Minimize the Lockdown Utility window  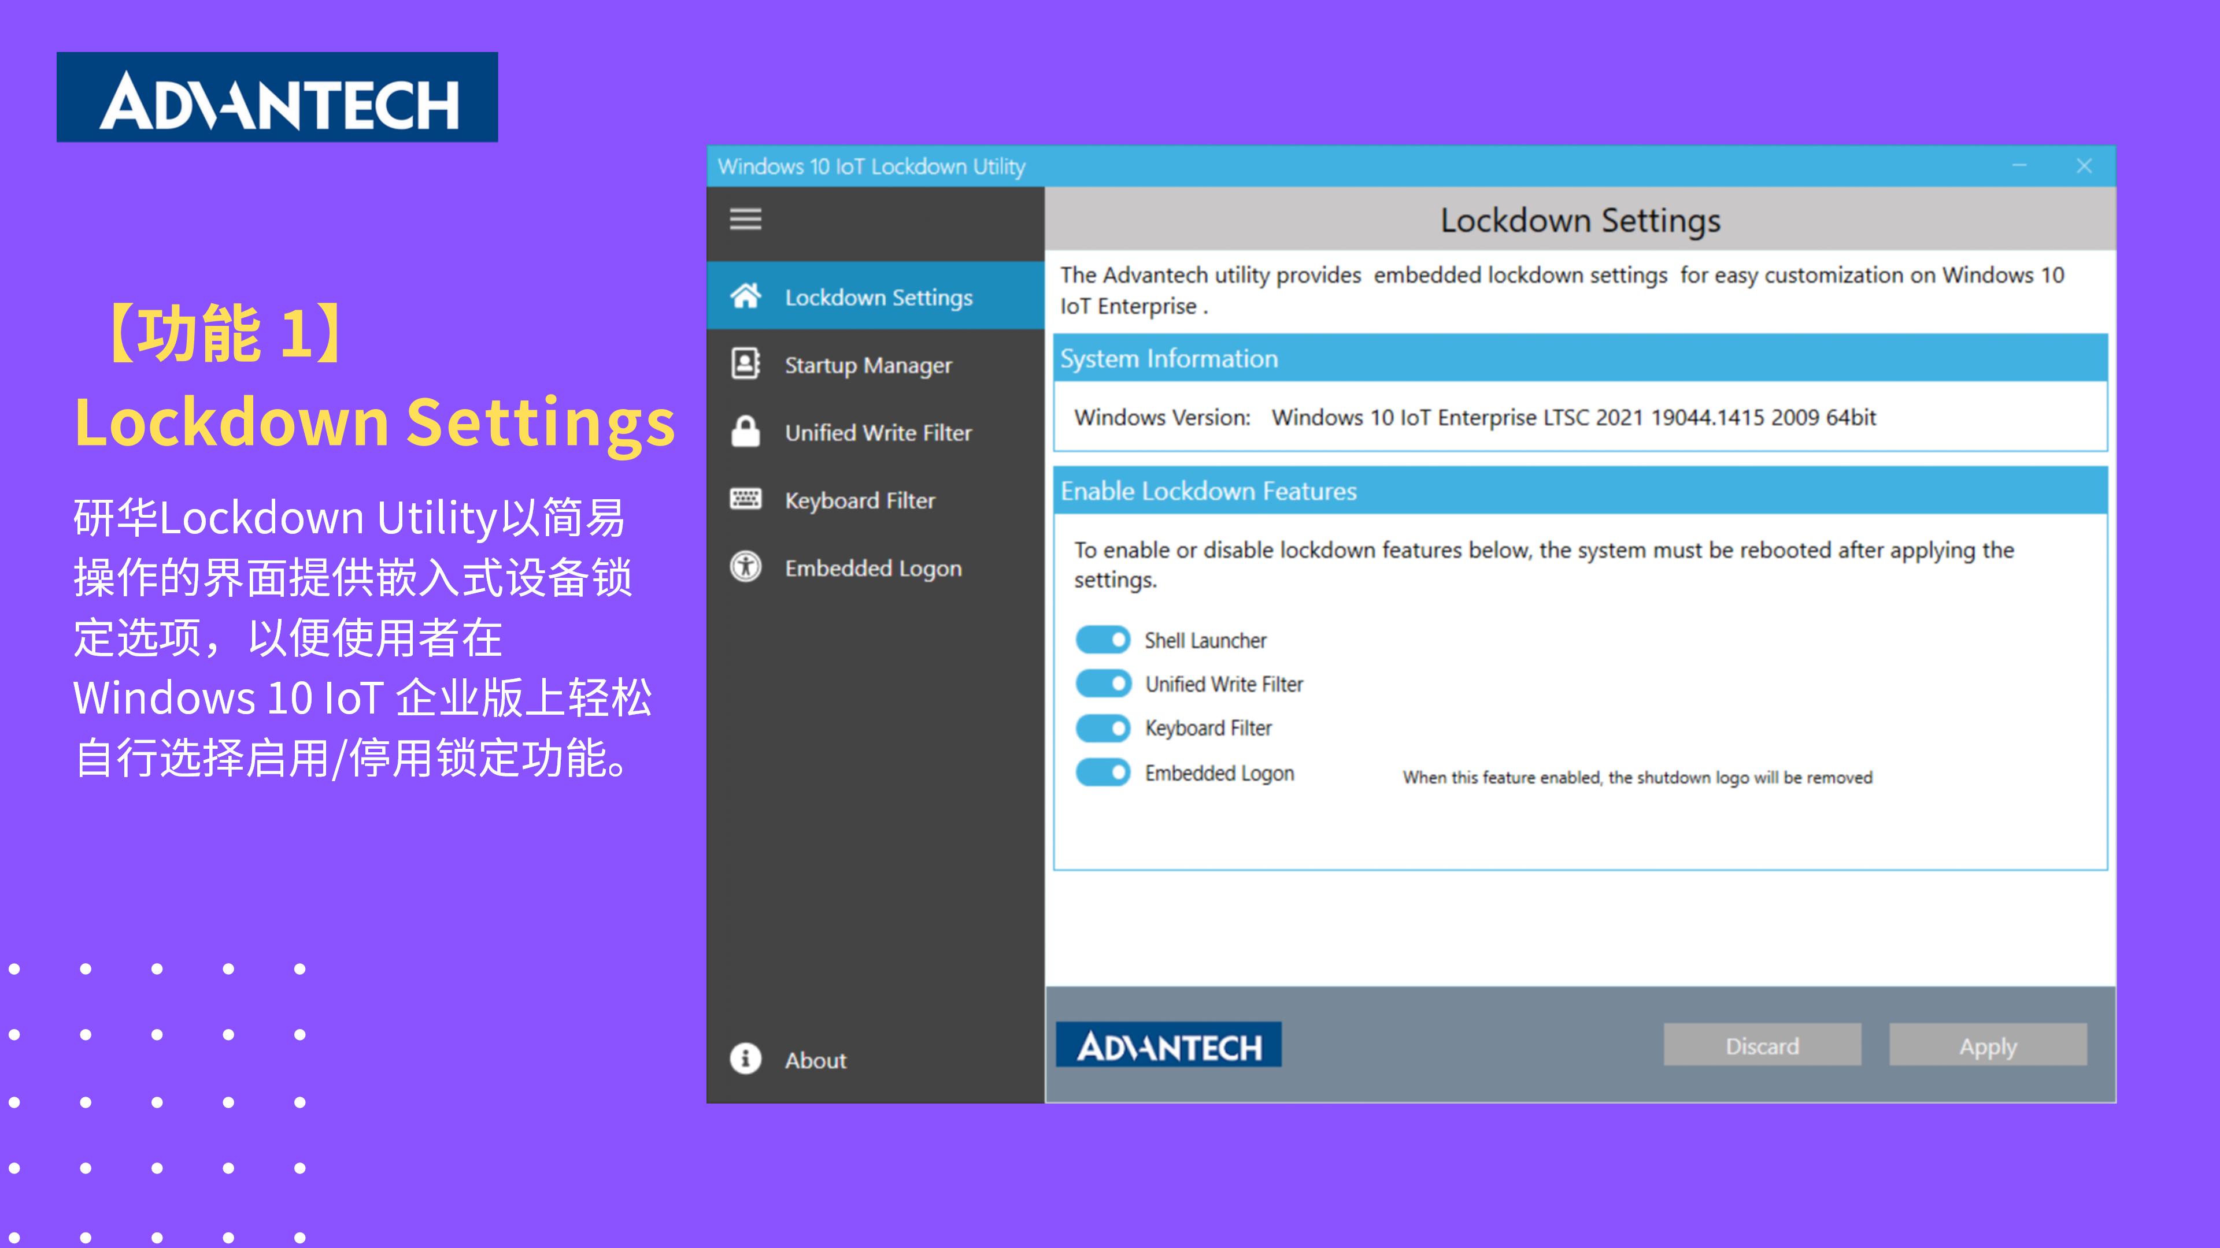(2019, 165)
